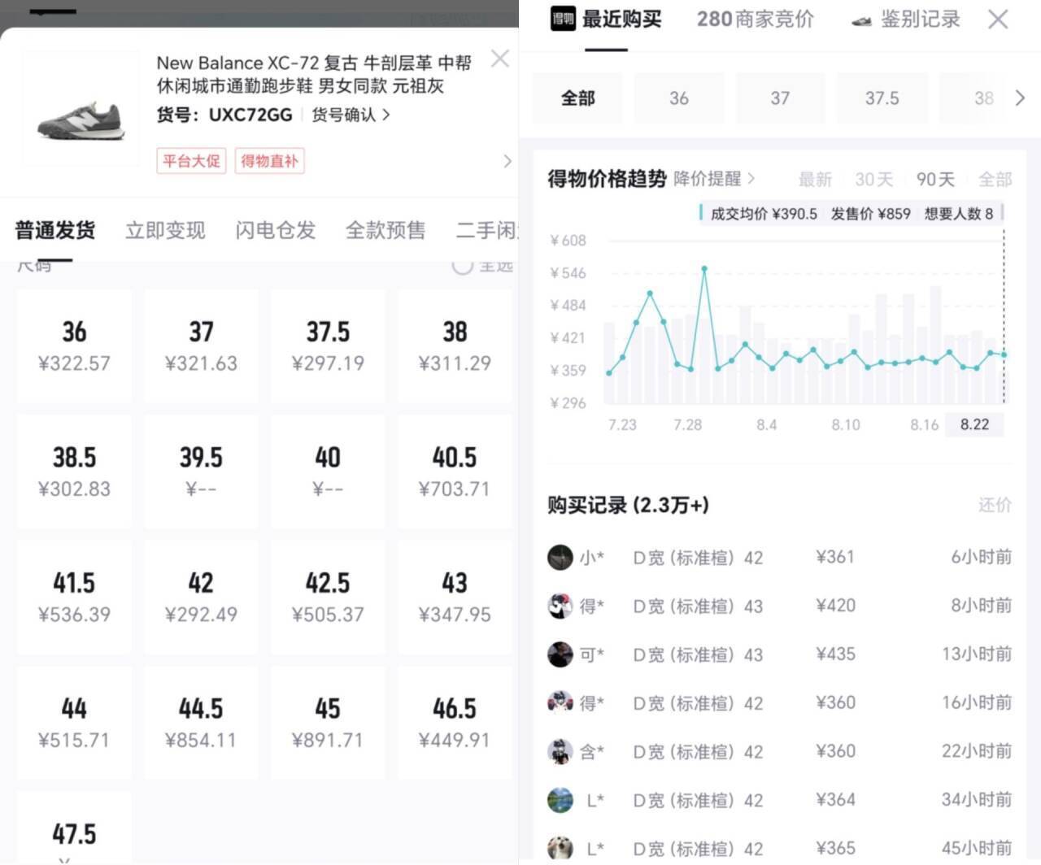Open buyer avatar for 可* purchase row
Screen dimensions: 1041x865
pos(560,654)
